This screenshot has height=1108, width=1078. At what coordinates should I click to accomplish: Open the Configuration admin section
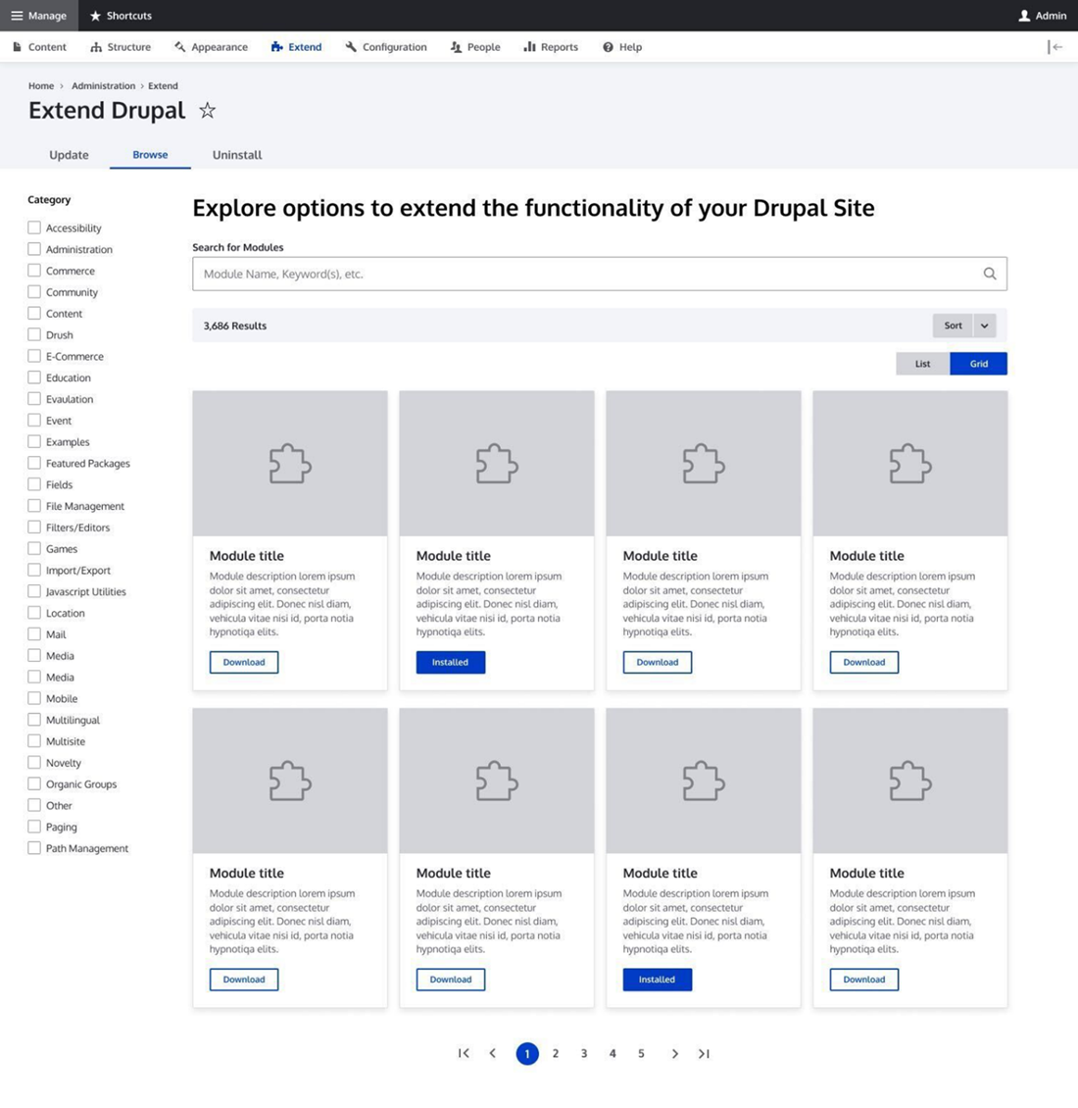[386, 47]
